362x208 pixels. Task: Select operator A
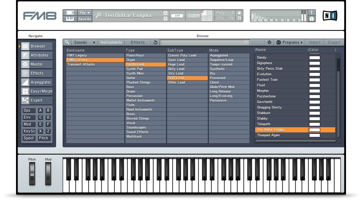tap(40, 110)
